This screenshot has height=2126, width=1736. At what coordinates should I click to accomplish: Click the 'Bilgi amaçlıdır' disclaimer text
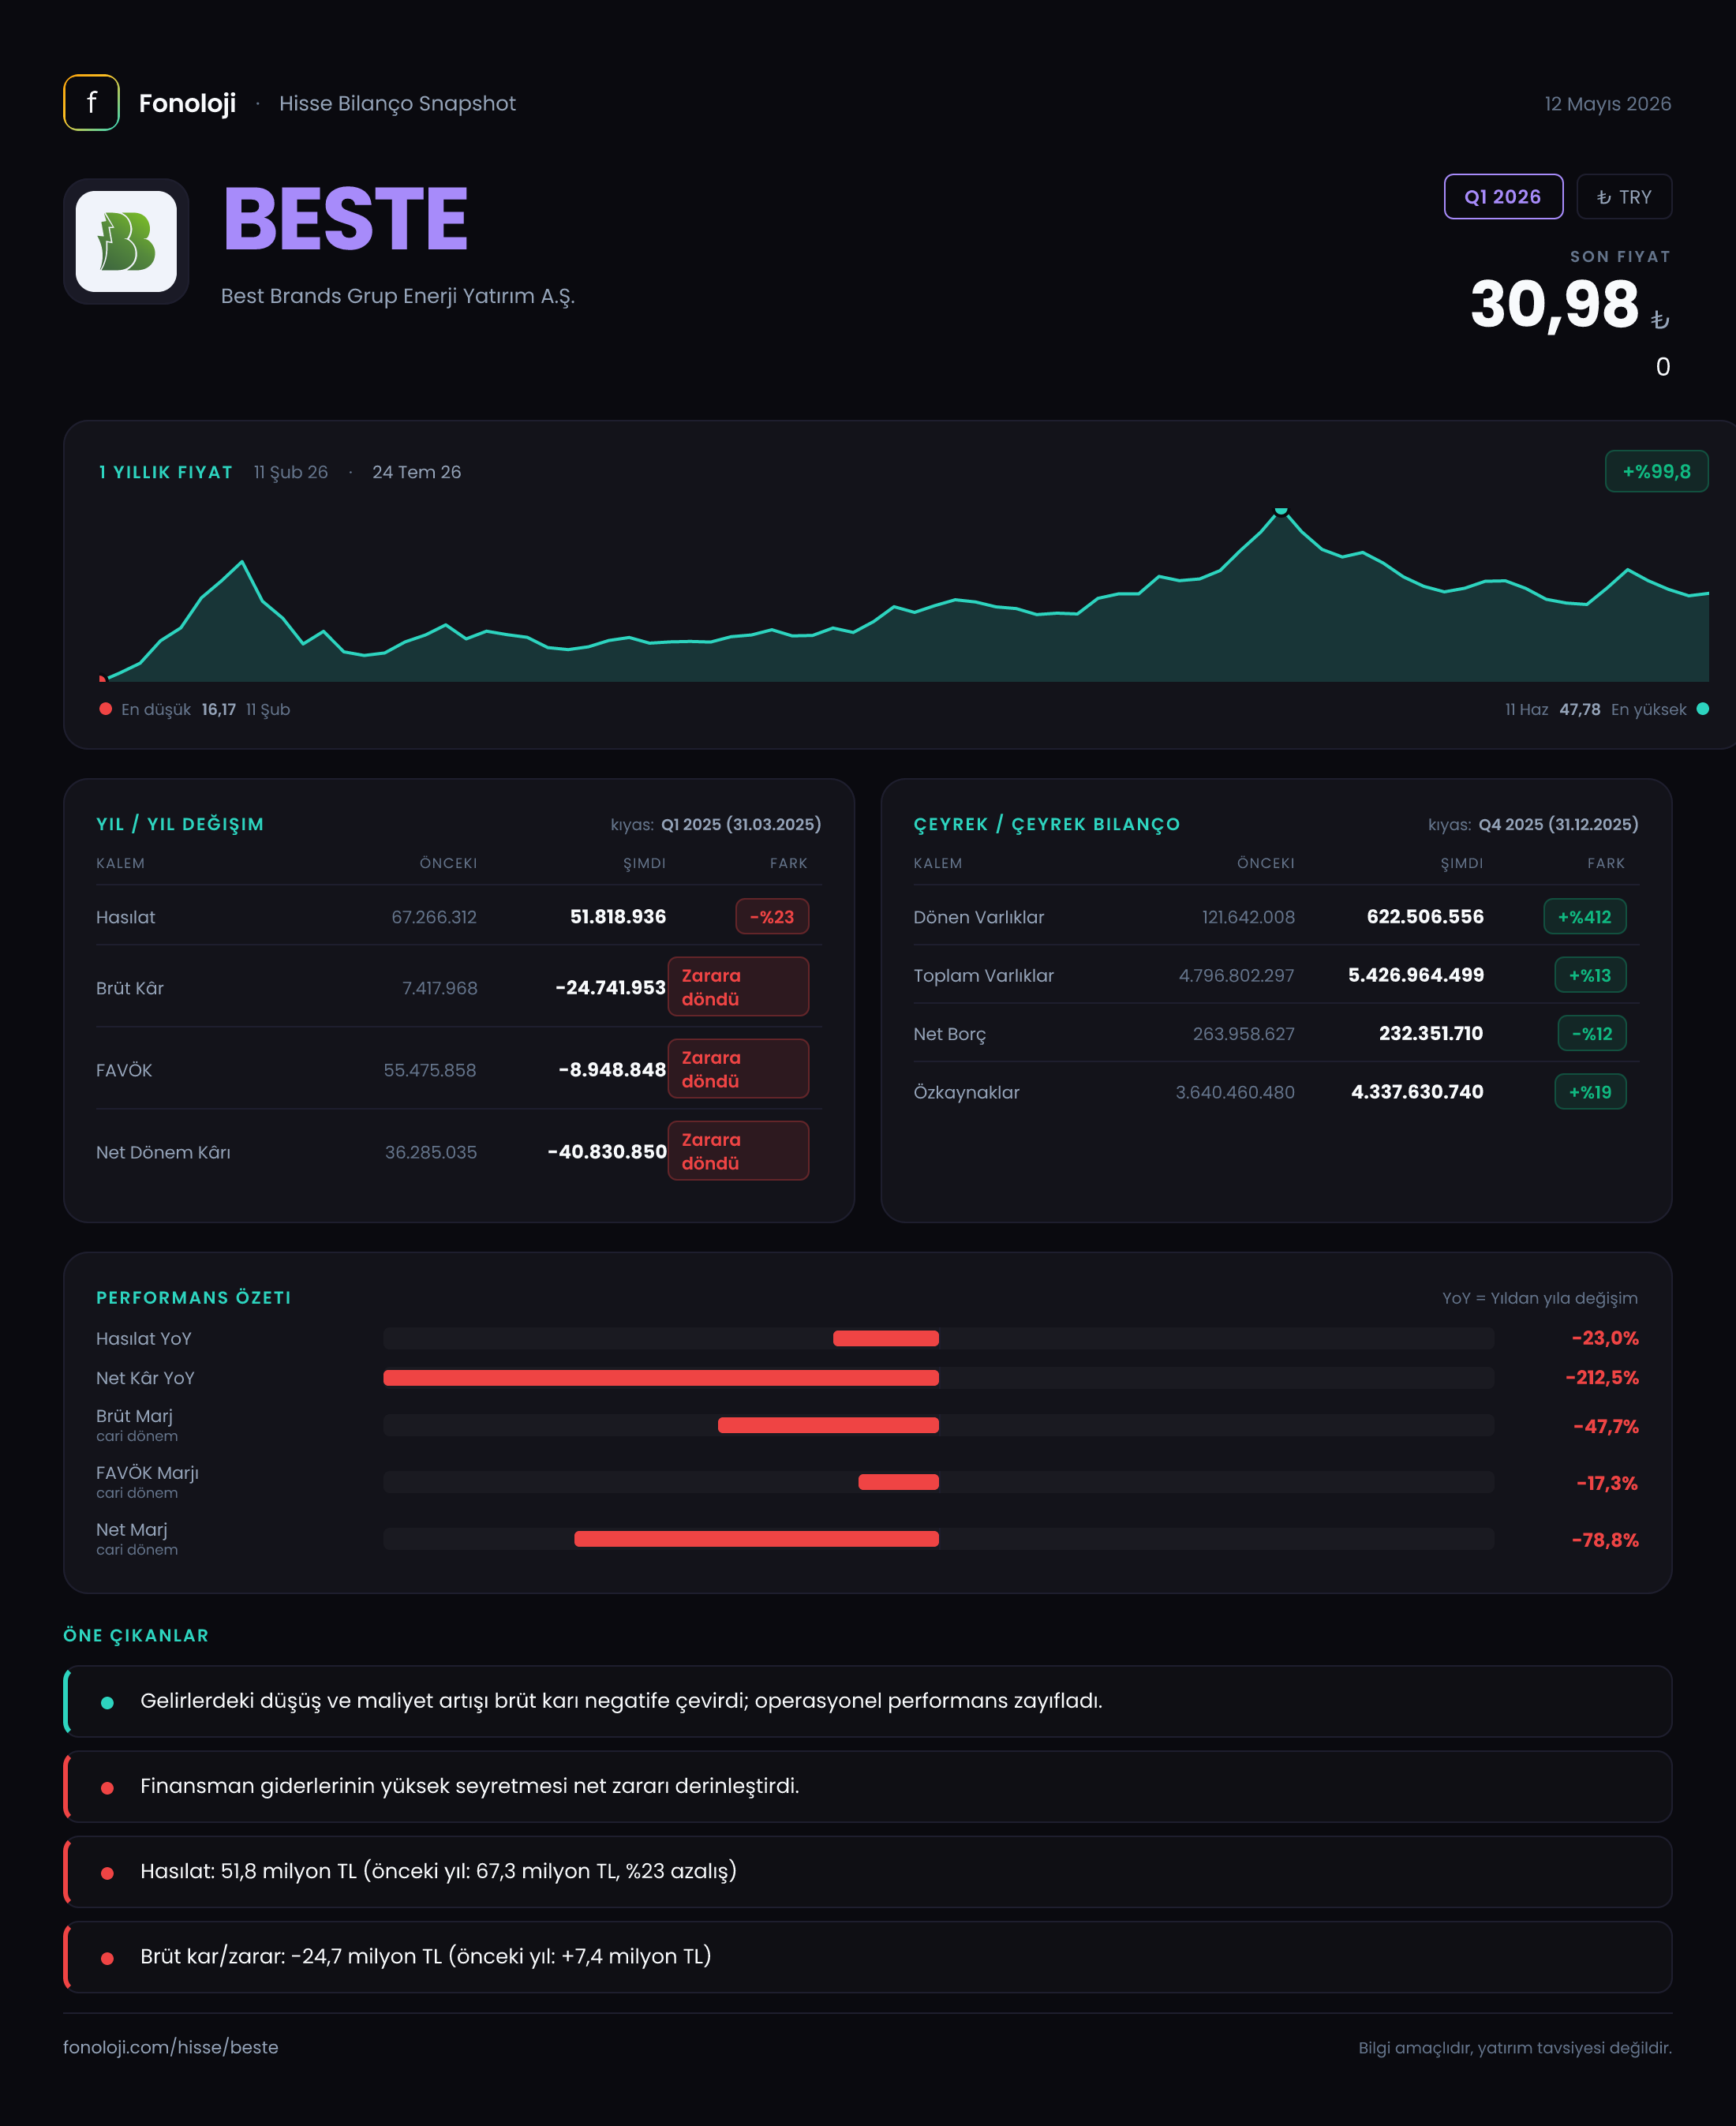tap(1514, 2048)
